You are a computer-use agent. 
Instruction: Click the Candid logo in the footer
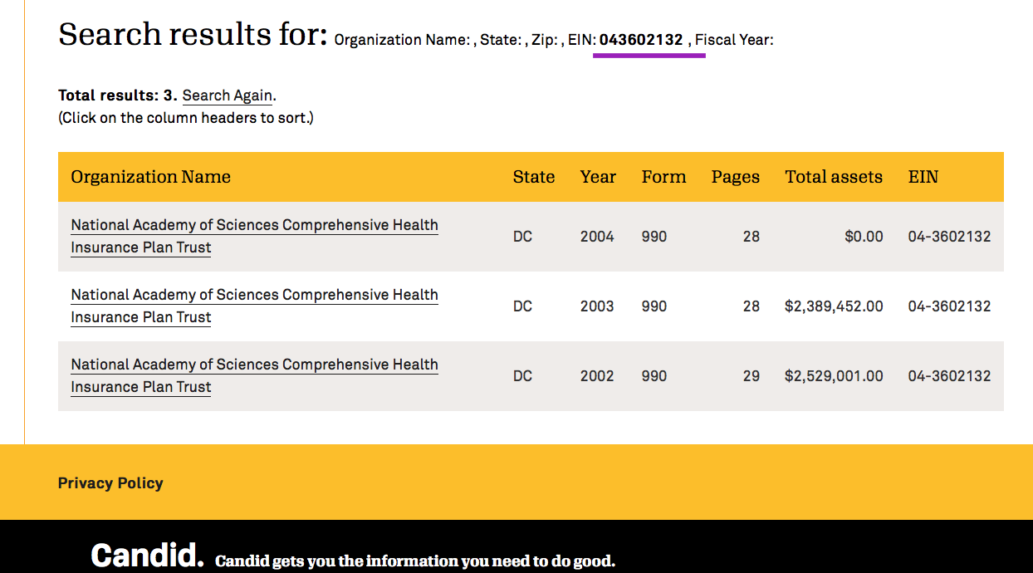pyautogui.click(x=147, y=555)
